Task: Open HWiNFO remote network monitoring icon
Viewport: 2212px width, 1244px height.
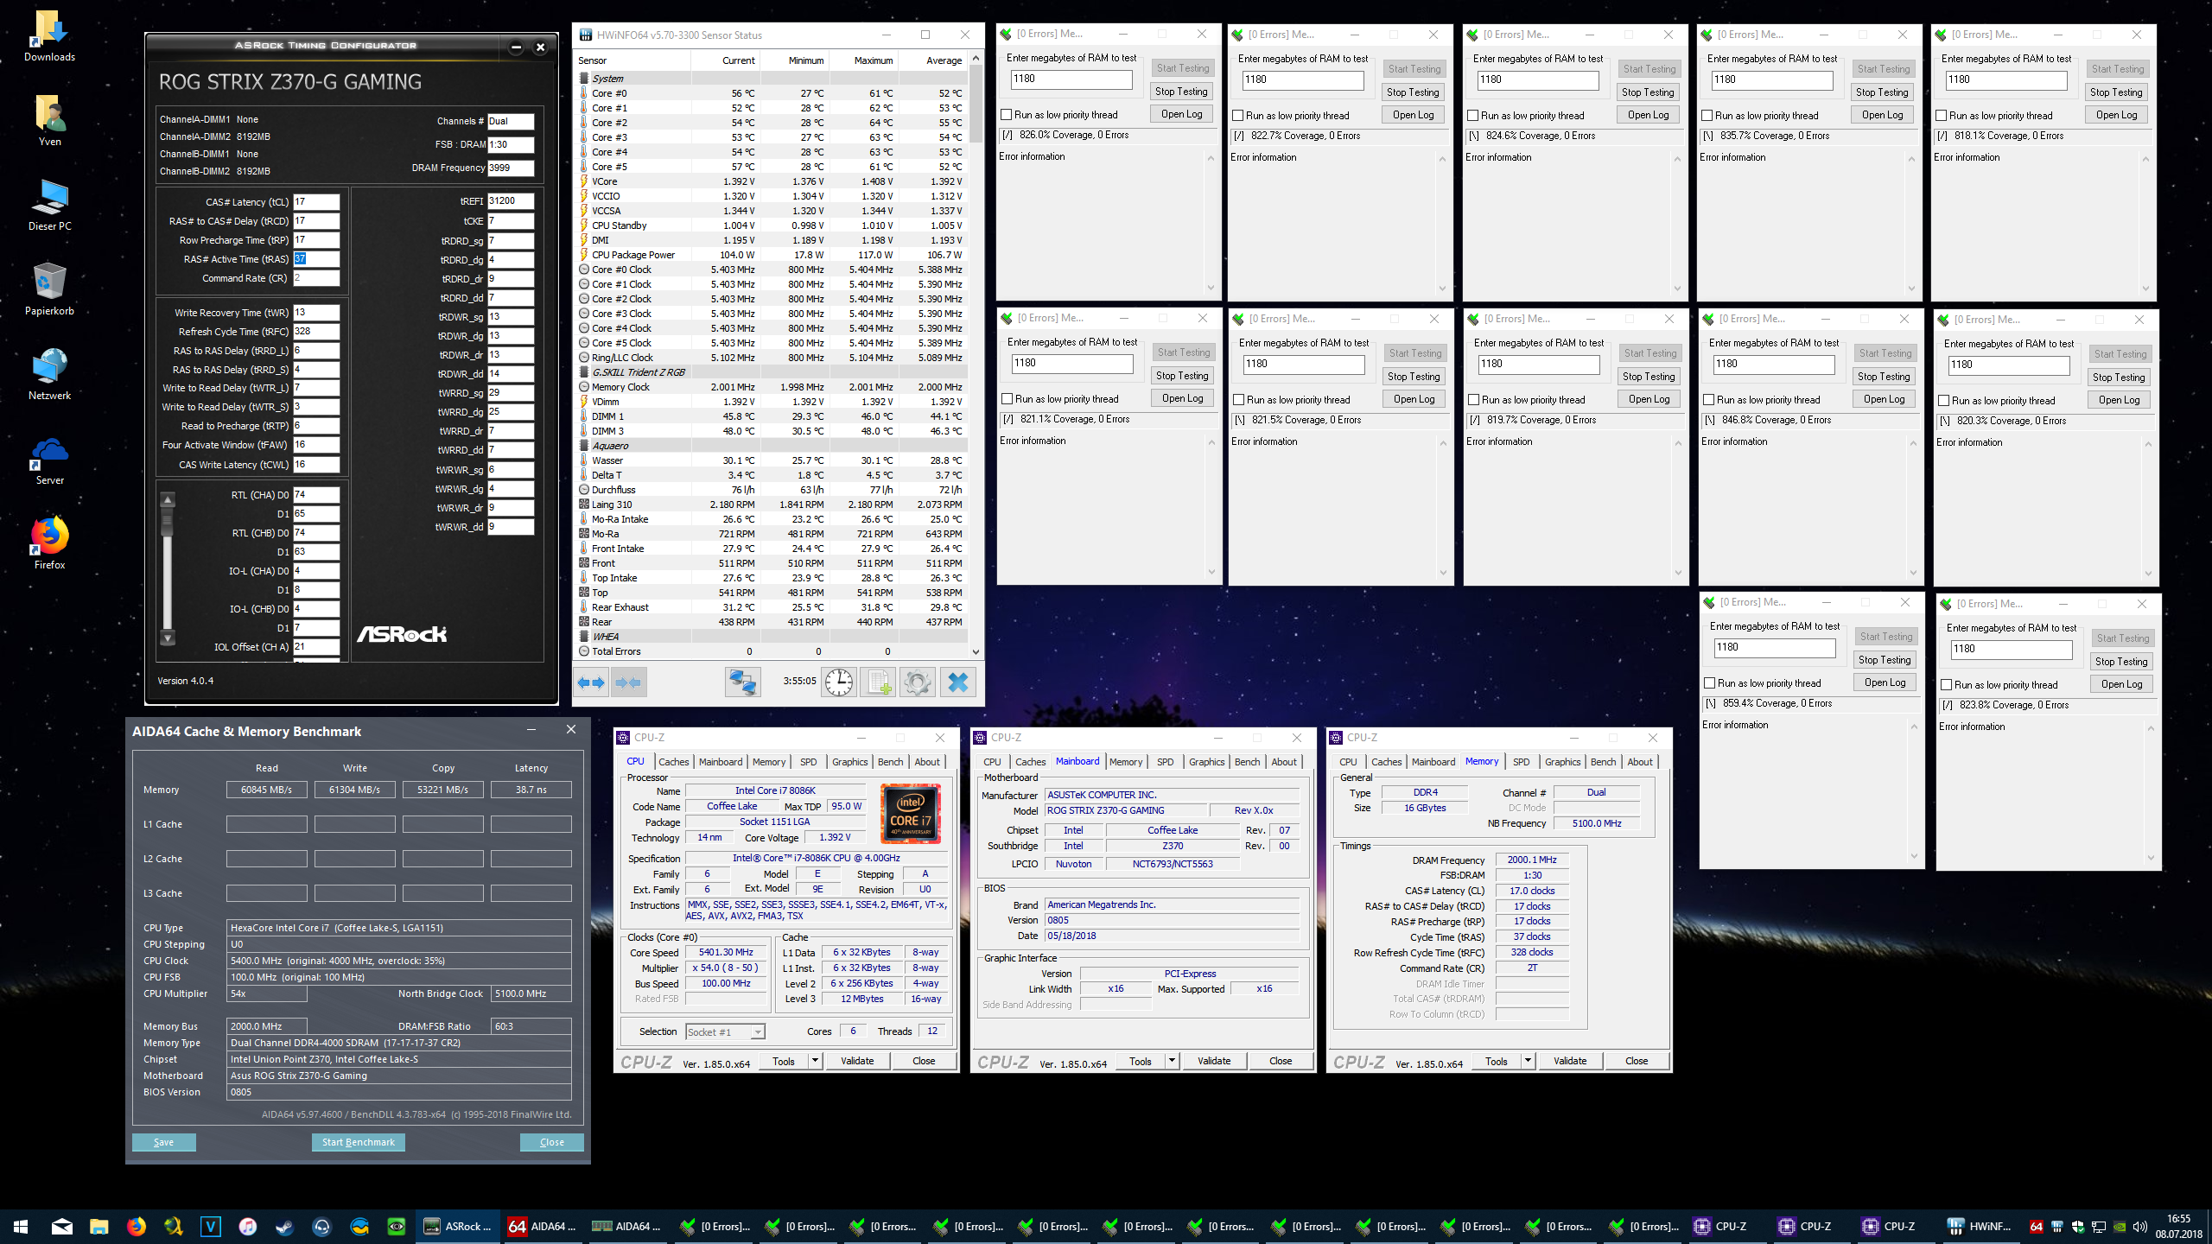Action: (742, 682)
